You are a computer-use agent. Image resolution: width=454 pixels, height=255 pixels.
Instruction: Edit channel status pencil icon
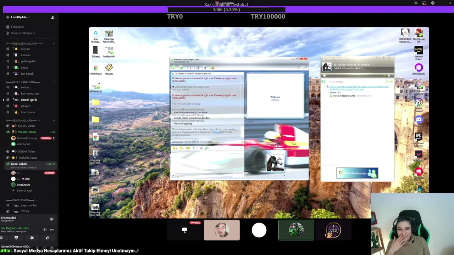click(x=35, y=168)
